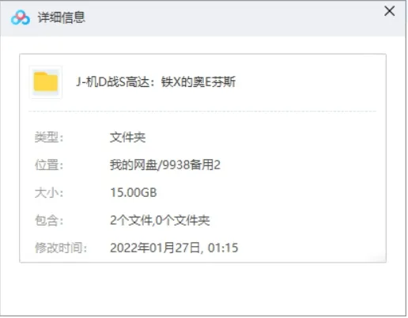Click the 文件夹 type value
The height and width of the screenshot is (318, 408).
point(128,137)
